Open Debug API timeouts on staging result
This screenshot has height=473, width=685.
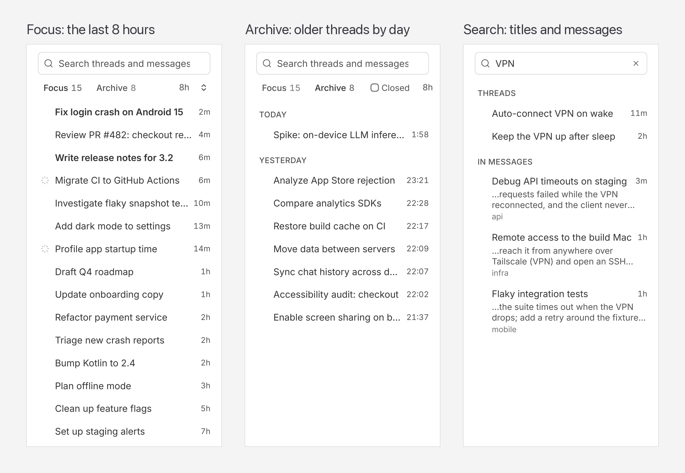click(561, 198)
